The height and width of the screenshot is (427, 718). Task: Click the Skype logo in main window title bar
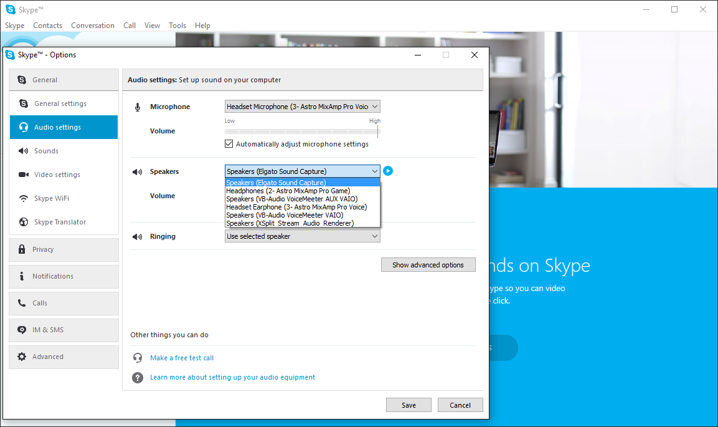11,9
